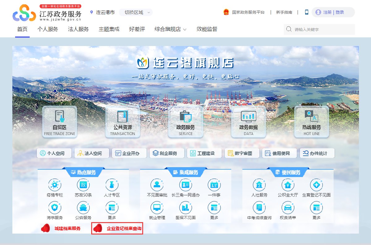Click the 便民服务 section header

coord(288,172)
